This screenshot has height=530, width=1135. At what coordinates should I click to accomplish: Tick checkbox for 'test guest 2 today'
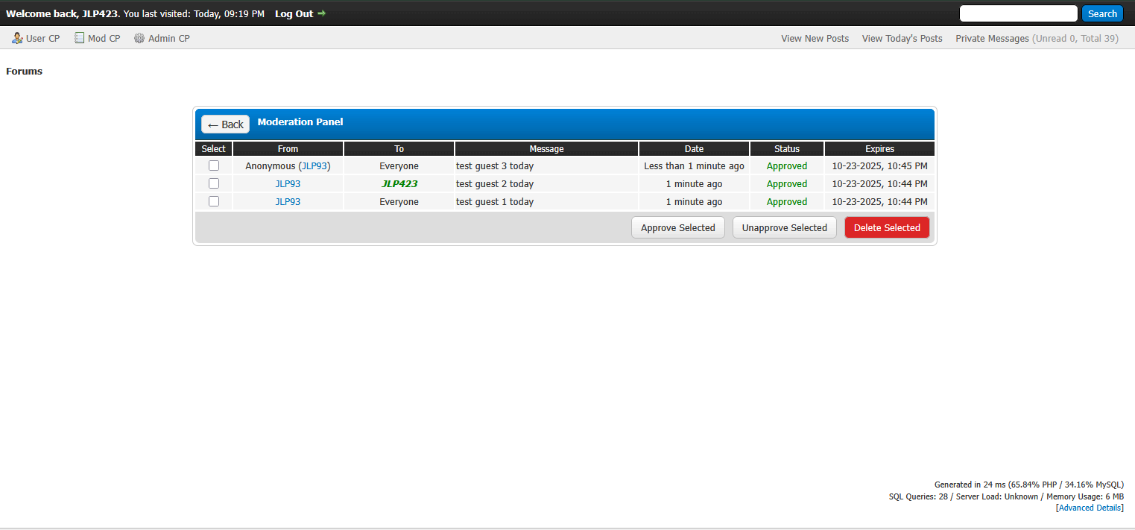(214, 183)
